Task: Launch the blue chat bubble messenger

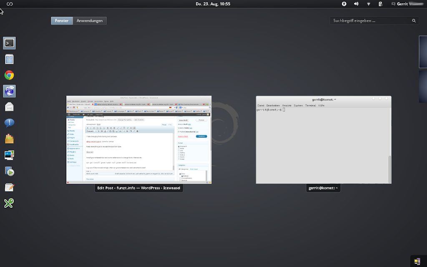Action: coord(9,123)
